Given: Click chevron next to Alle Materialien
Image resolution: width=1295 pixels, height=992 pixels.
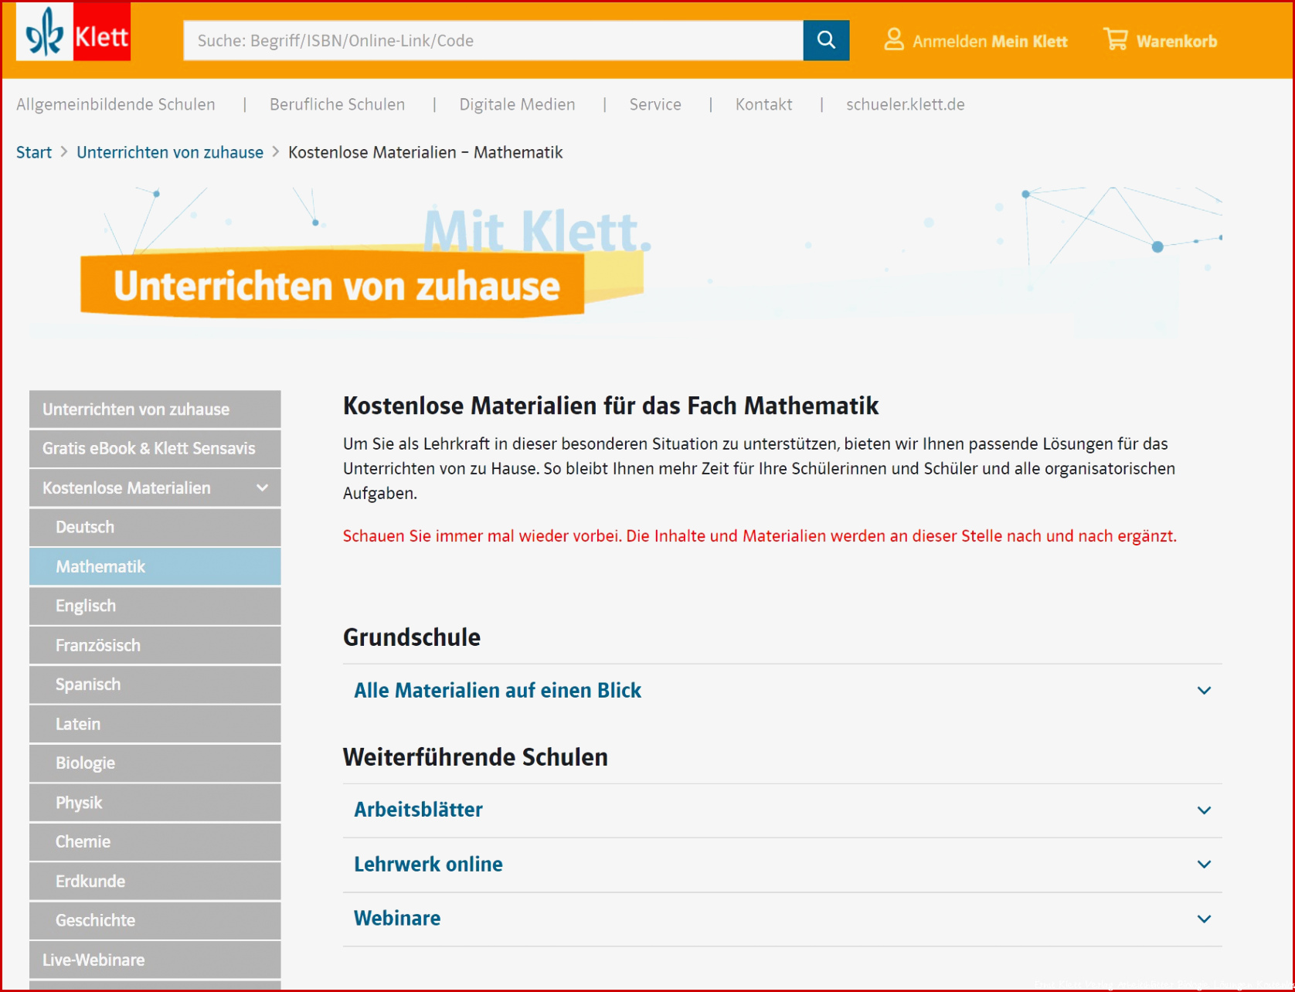Looking at the screenshot, I should pos(1204,690).
